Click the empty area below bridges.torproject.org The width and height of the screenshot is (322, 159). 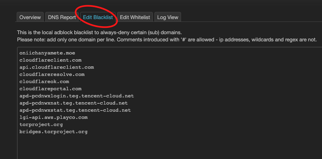pos(170,147)
